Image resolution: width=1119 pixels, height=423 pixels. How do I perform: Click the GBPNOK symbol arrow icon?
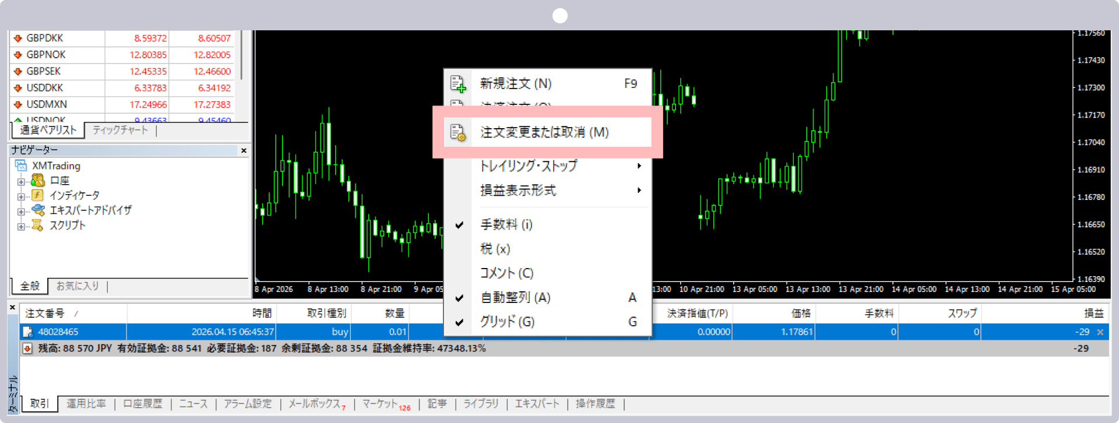[x=18, y=55]
